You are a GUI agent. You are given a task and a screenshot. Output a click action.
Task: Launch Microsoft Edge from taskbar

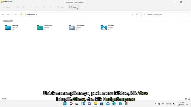click(114, 104)
